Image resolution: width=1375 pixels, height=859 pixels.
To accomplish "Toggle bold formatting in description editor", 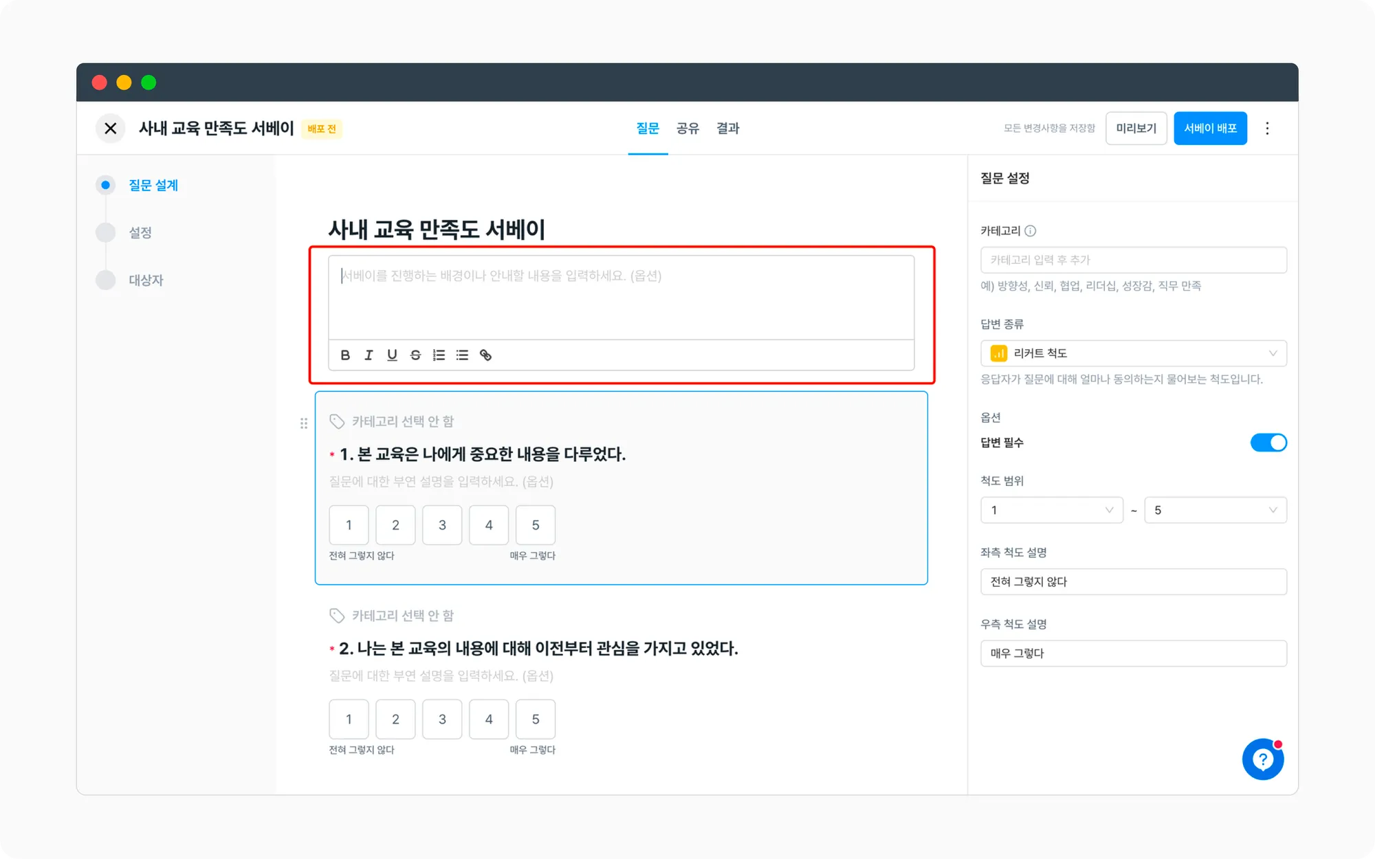I will pyautogui.click(x=345, y=355).
